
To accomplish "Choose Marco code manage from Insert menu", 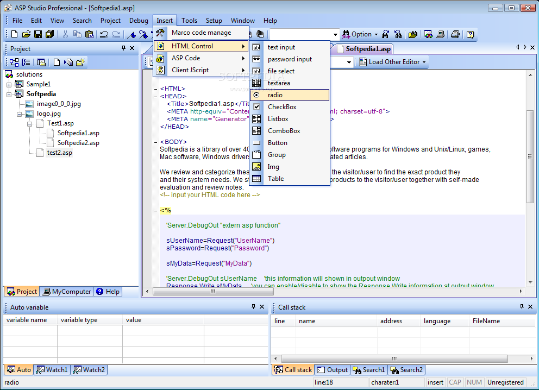I will click(201, 33).
